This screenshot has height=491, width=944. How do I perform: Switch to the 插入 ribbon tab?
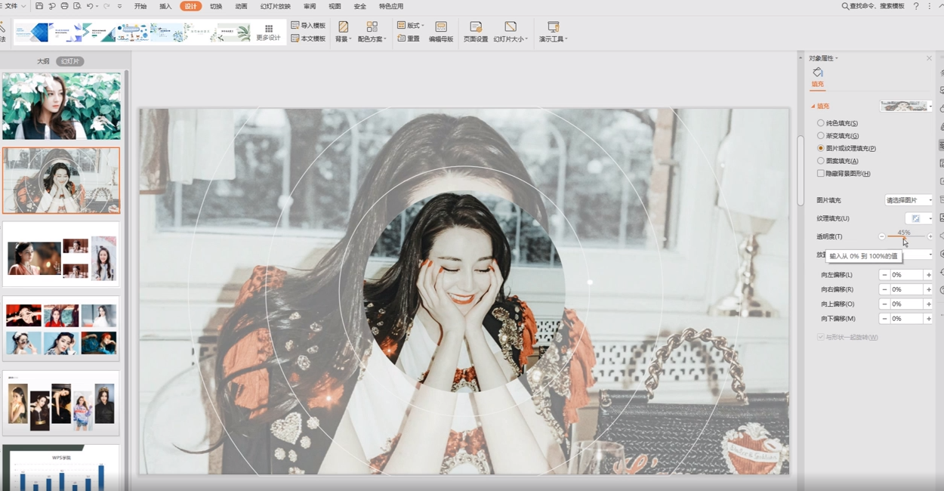165,6
